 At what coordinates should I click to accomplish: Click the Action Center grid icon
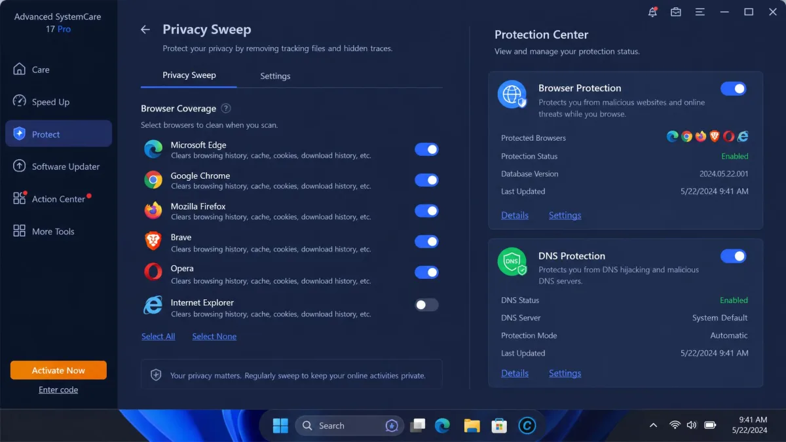pos(20,198)
